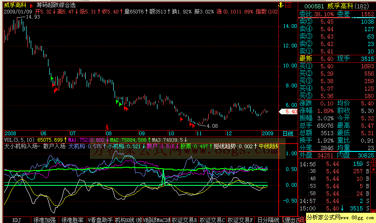Open the 权证交易C tab
Screen dimensions: 376x223
212,220
